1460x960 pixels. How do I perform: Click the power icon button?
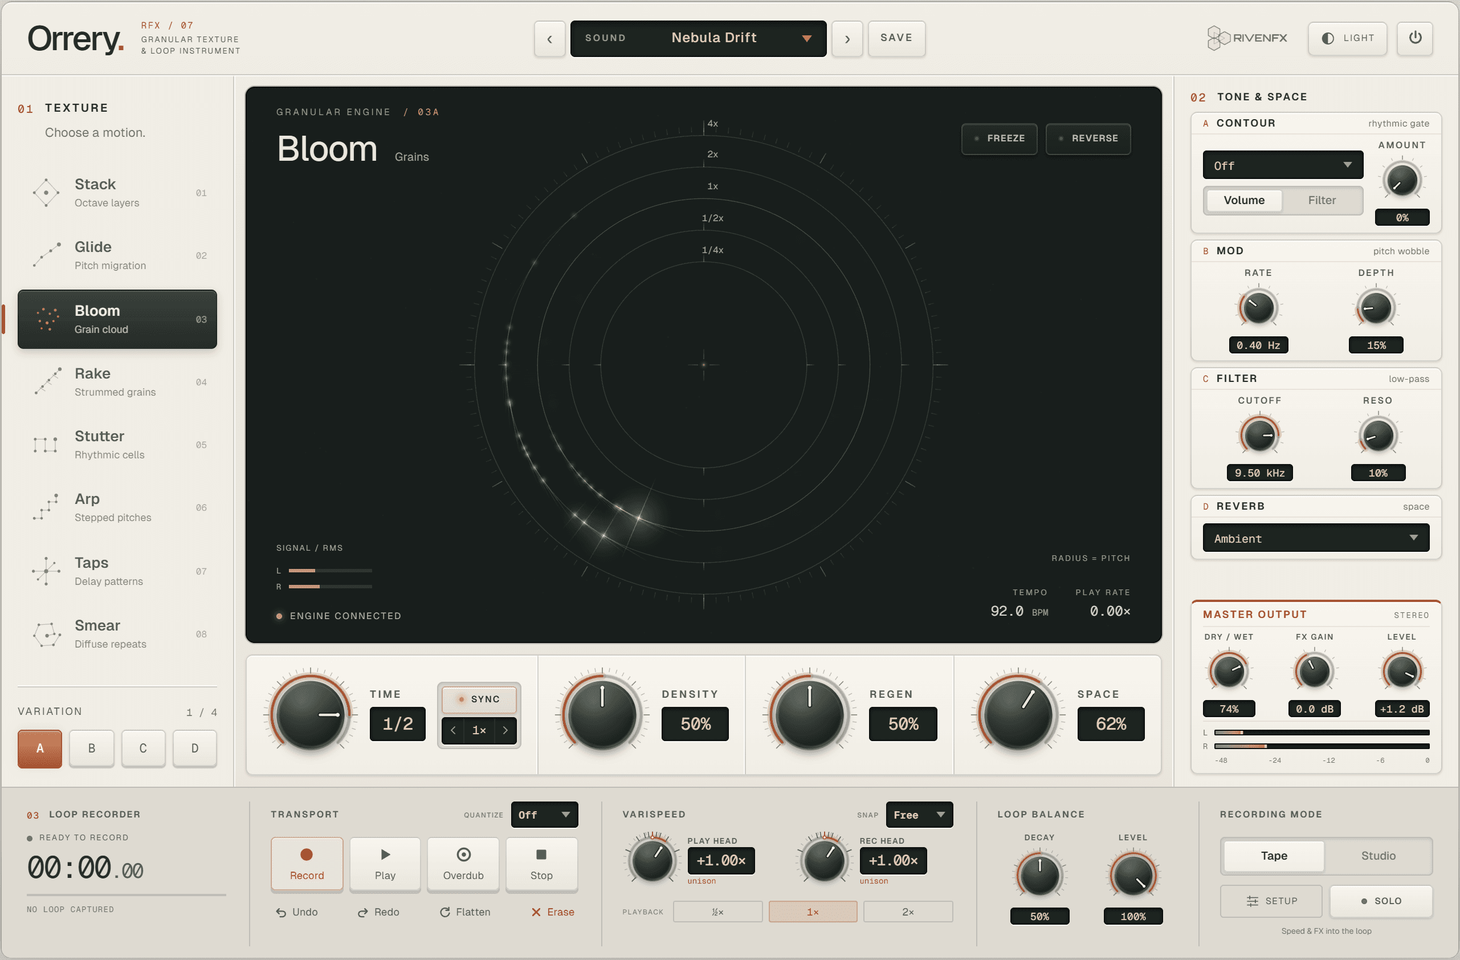click(1414, 38)
